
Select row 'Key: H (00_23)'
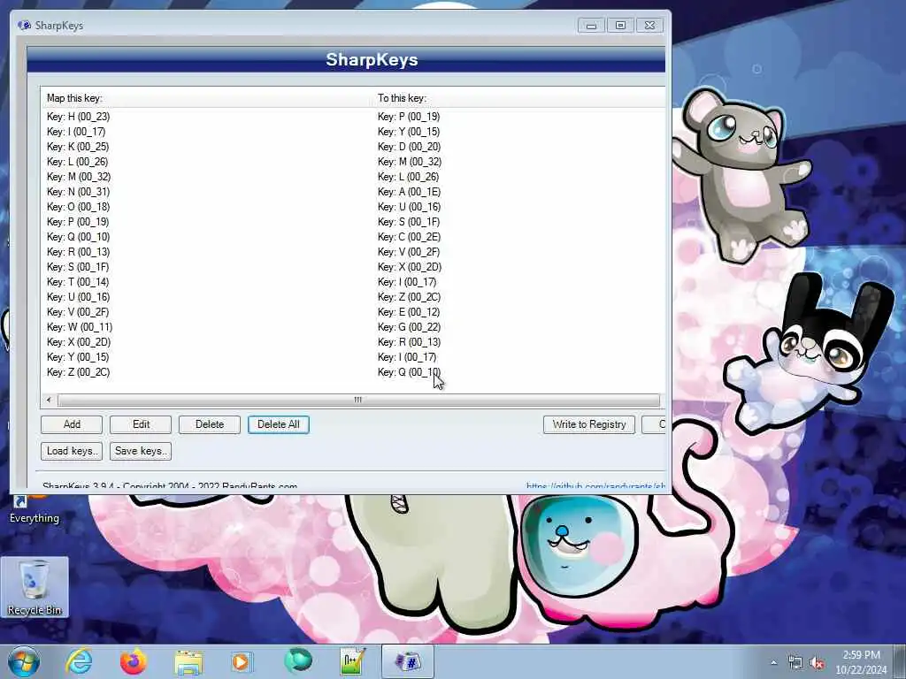tap(78, 117)
